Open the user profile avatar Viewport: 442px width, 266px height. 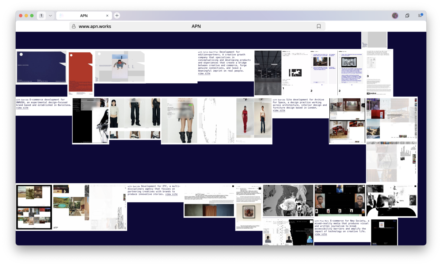pos(395,16)
